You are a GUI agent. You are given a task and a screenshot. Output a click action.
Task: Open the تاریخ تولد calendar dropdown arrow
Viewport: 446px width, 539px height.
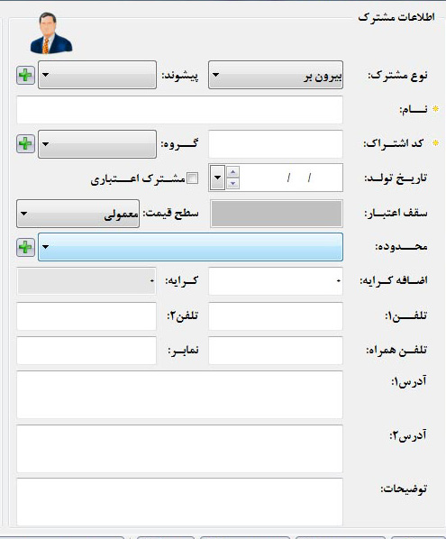pyautogui.click(x=217, y=178)
